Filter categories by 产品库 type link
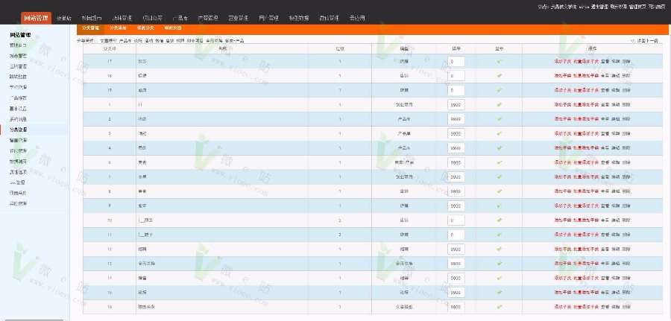The image size is (671, 321). point(125,41)
